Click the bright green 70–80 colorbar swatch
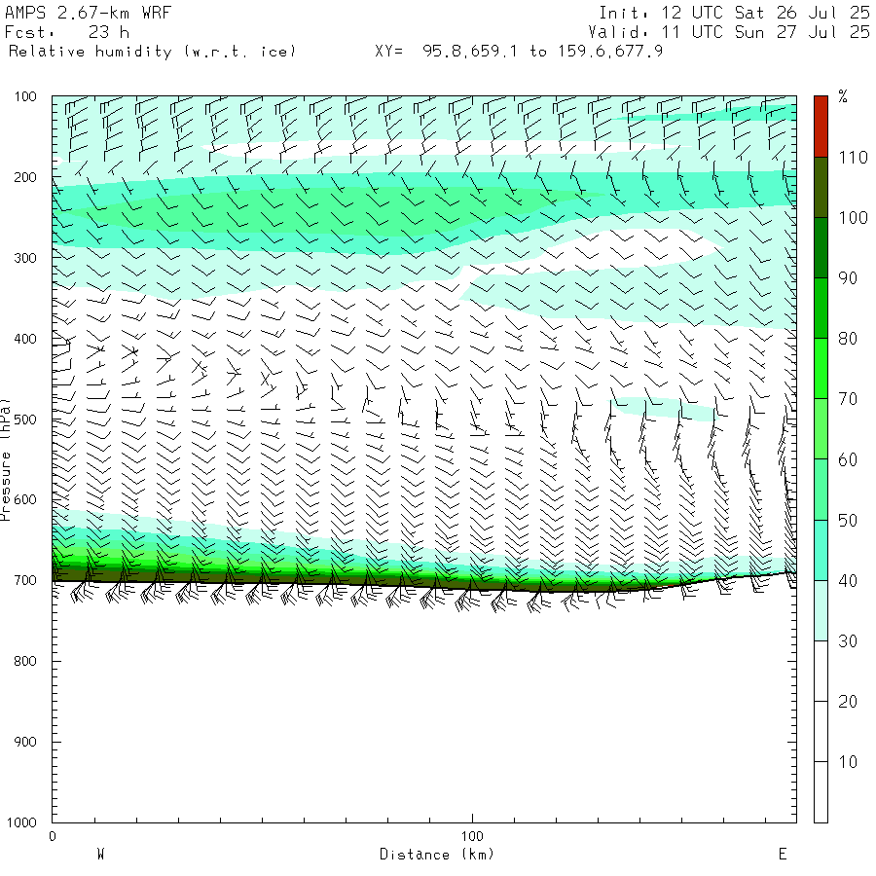 coord(821,368)
